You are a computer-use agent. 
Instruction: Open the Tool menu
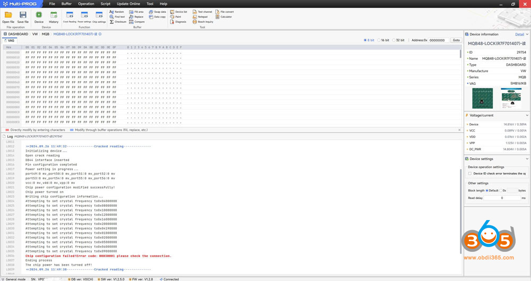[150, 4]
